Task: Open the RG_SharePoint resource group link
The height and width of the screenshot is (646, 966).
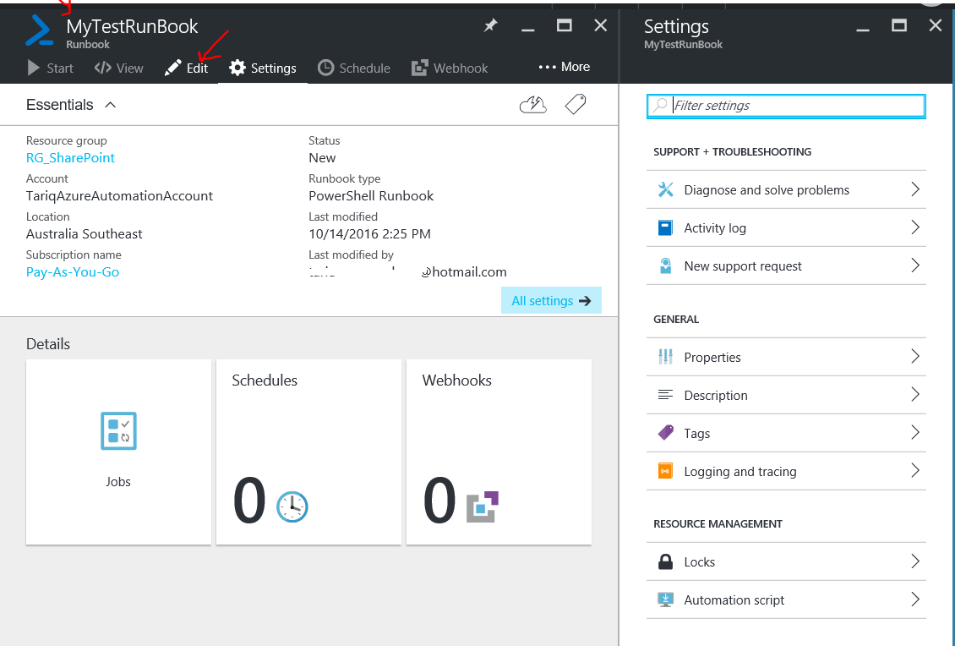Action: [x=70, y=158]
